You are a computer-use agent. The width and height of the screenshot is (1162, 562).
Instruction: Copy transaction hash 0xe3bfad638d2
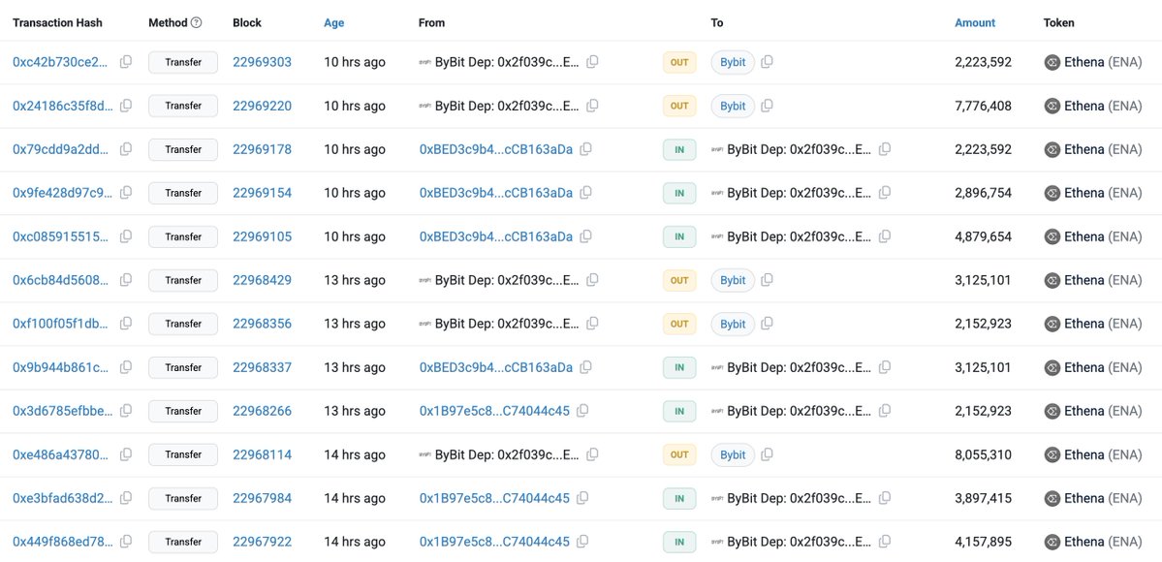pos(126,498)
